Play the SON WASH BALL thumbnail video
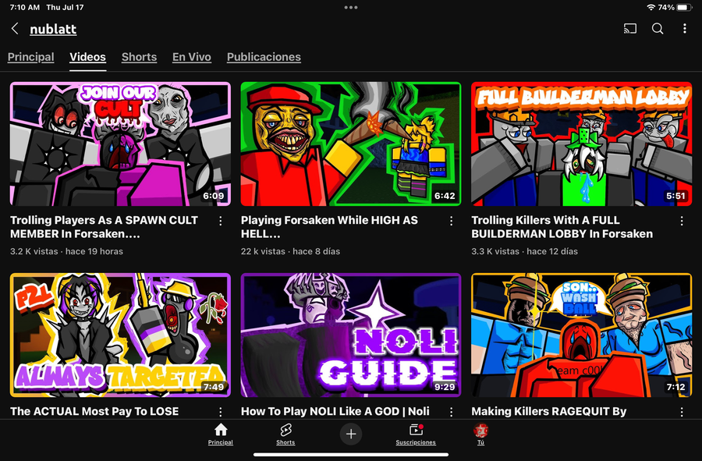The height and width of the screenshot is (461, 702). point(582,335)
